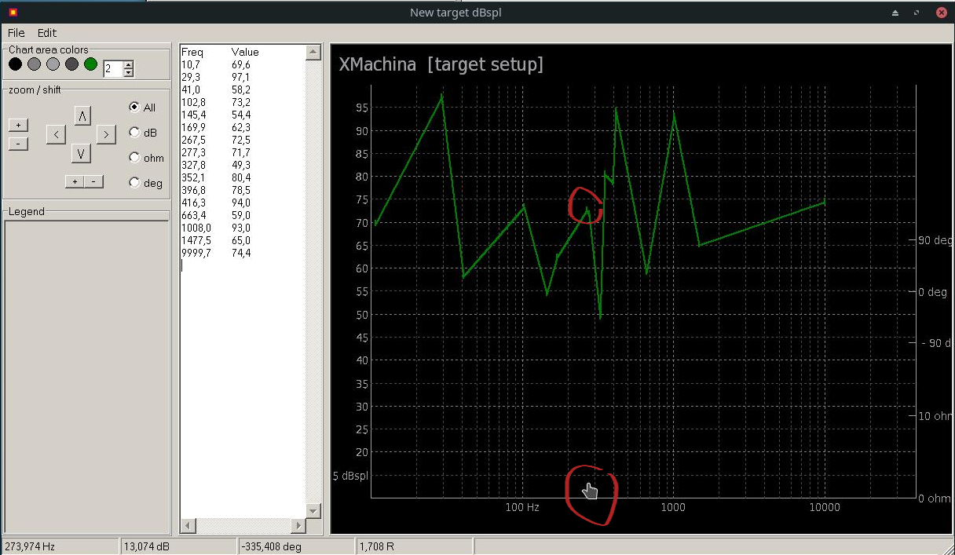Shift the chart down with the V button

point(82,152)
